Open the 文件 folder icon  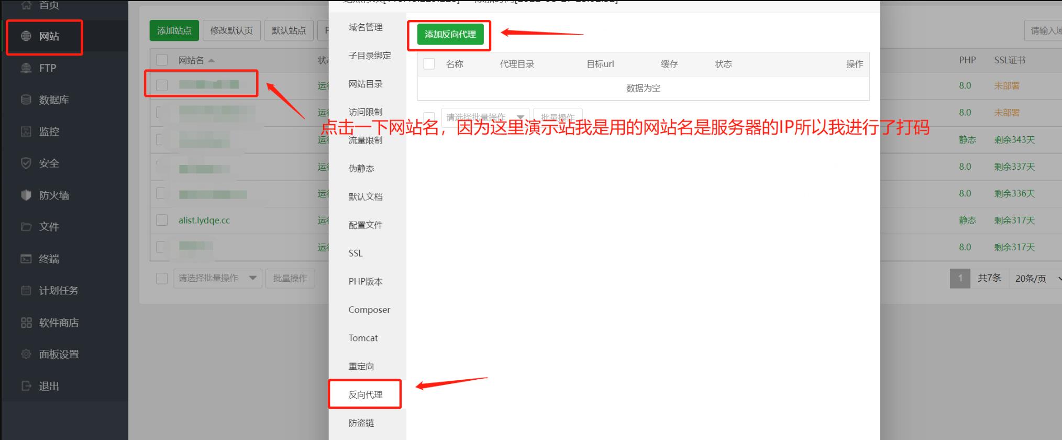[x=26, y=227]
